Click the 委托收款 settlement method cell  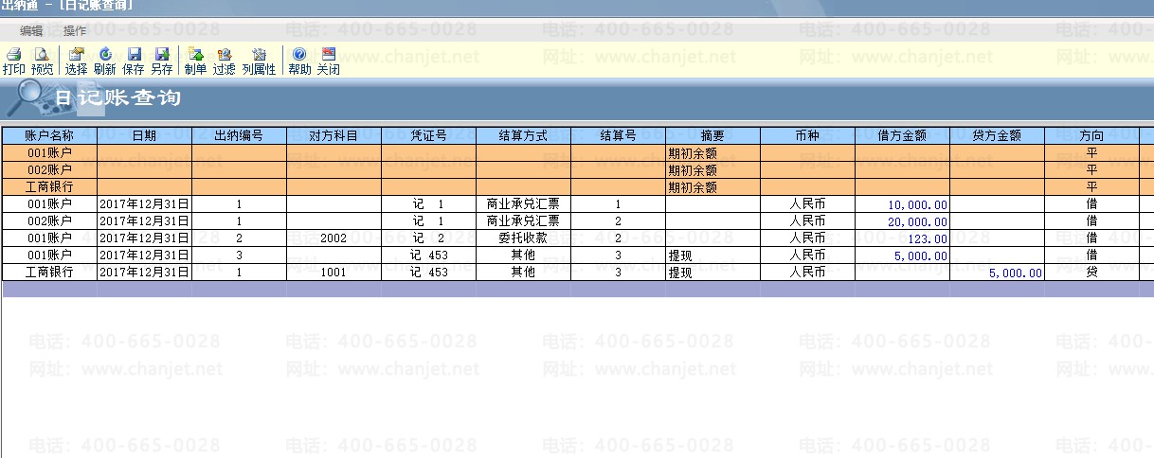[523, 238]
